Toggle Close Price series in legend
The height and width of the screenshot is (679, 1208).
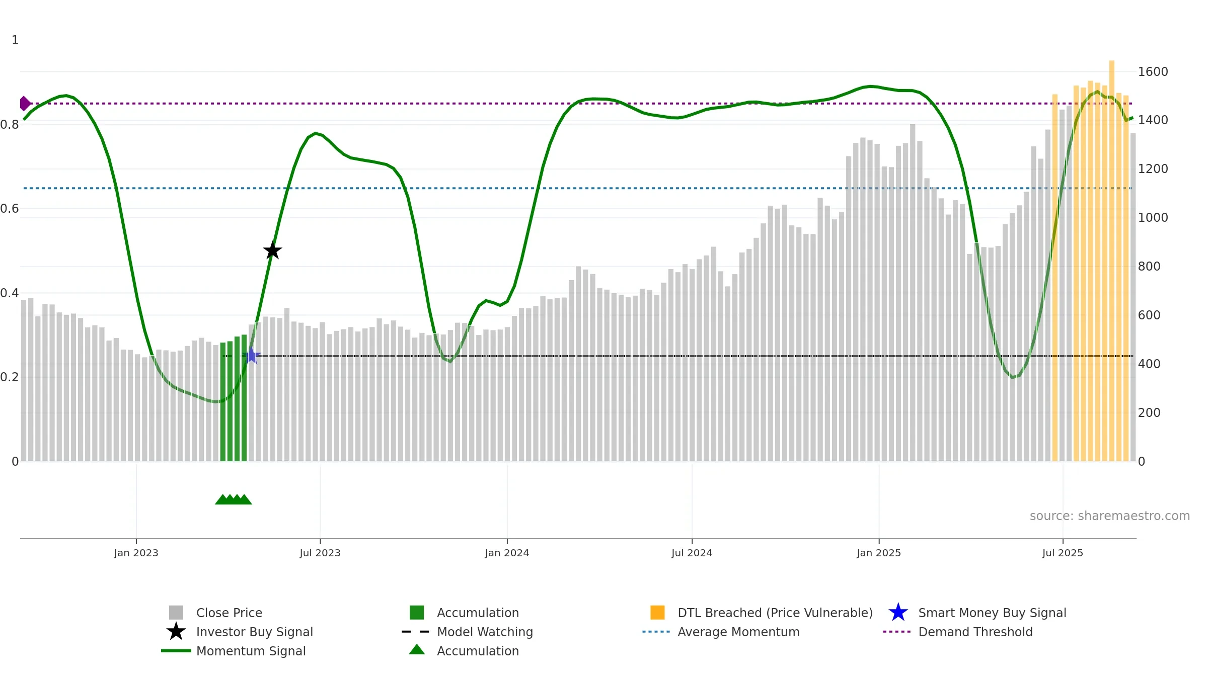pyautogui.click(x=229, y=613)
